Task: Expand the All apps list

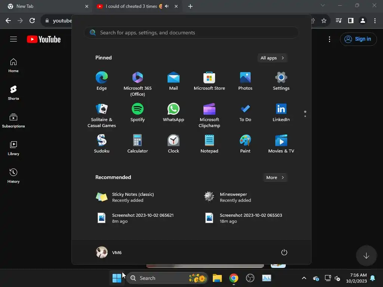Action: pos(272,58)
